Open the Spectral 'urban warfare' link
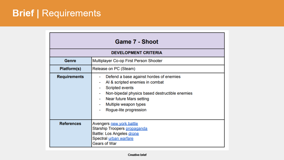The image size is (284, 160). (x=121, y=138)
